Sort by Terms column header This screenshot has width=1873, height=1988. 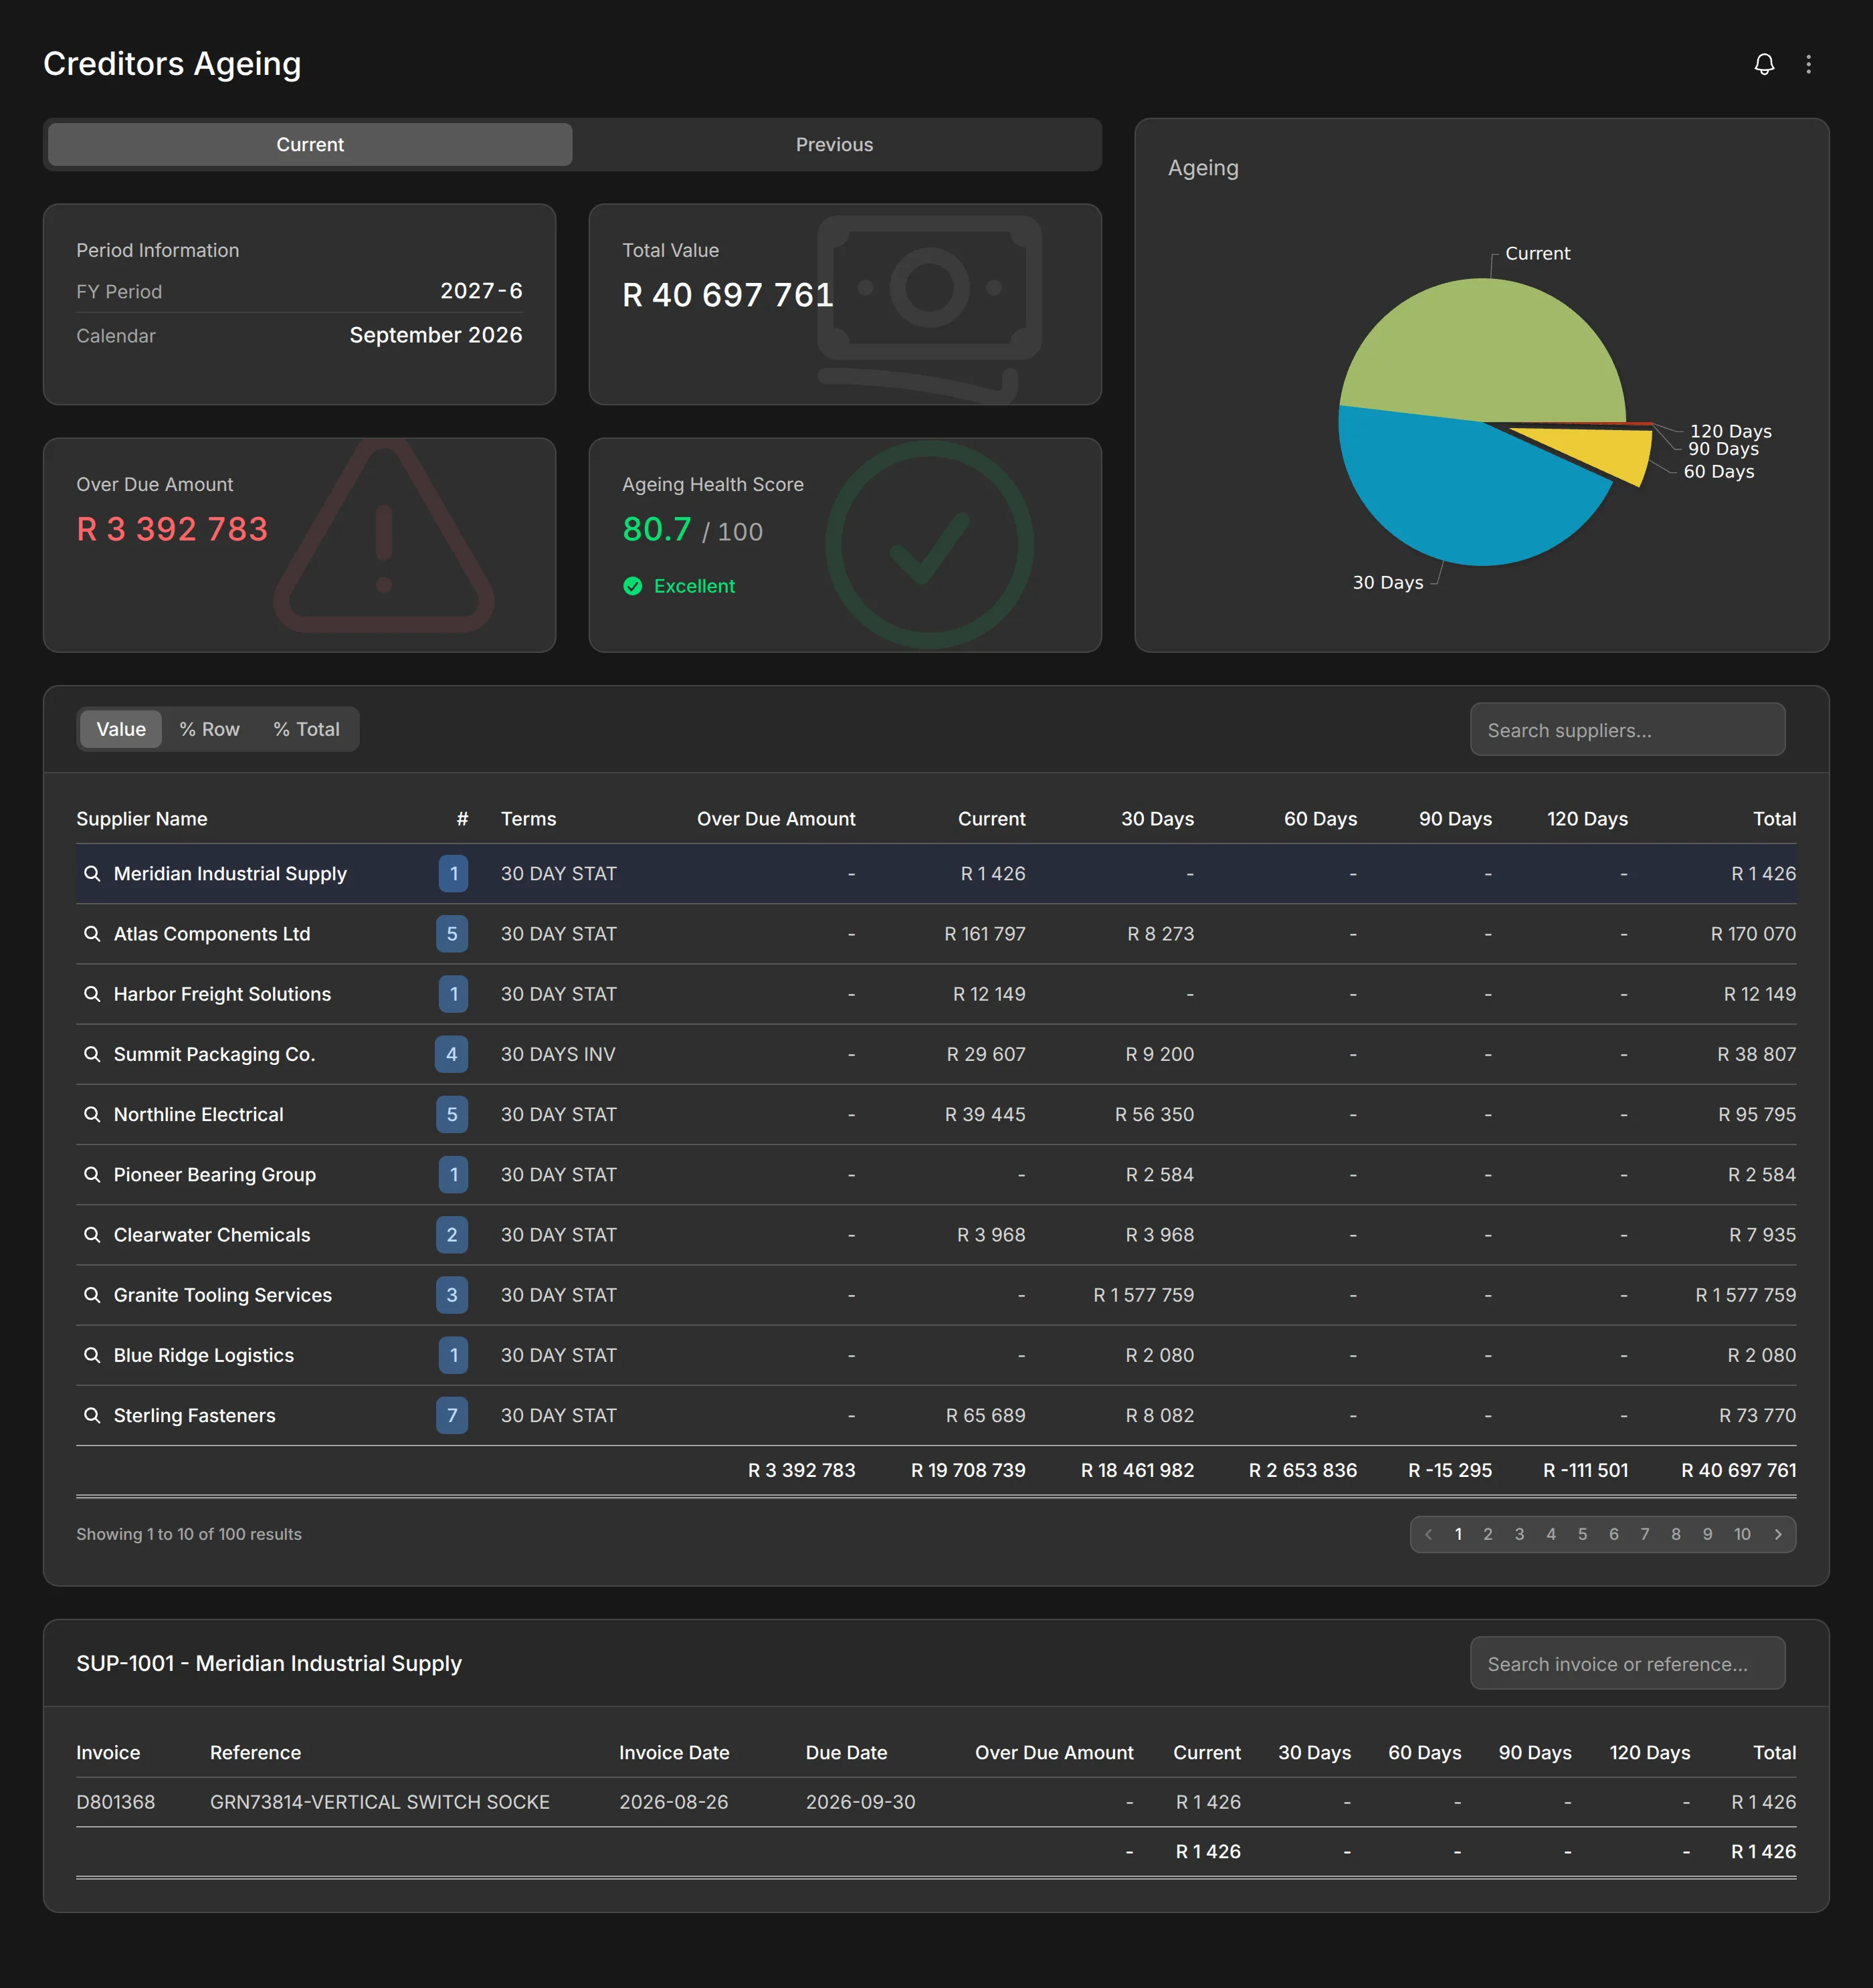coord(528,818)
